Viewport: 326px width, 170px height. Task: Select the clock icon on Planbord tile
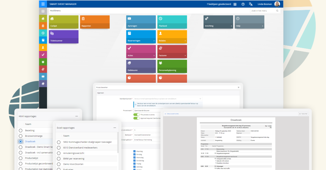pyautogui.click(x=160, y=19)
